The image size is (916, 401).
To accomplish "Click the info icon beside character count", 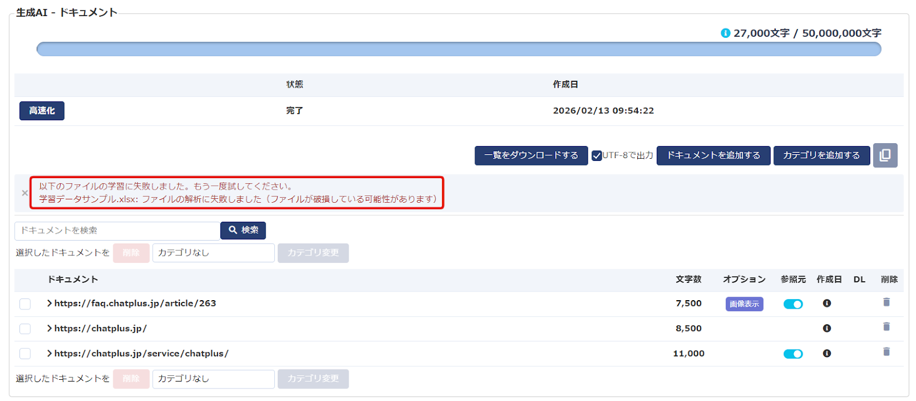I will click(x=725, y=33).
